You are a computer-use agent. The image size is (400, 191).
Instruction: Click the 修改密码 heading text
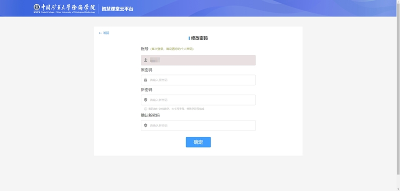[x=199, y=38]
